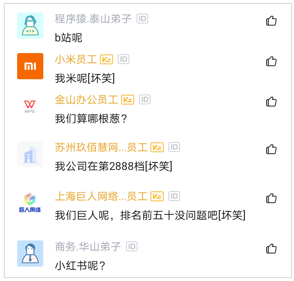Like the "b站呢" comment
This screenshot has width=294, height=281.
point(271,21)
